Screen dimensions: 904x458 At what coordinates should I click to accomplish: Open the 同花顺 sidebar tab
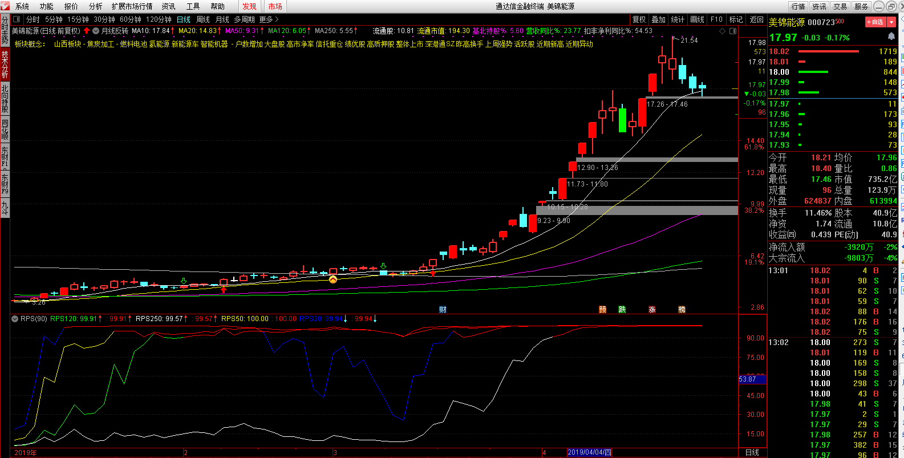[x=5, y=129]
